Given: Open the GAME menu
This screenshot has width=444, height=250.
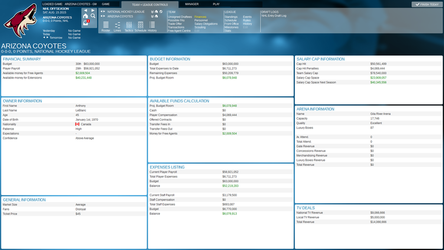Looking at the screenshot, I should (x=106, y=4).
